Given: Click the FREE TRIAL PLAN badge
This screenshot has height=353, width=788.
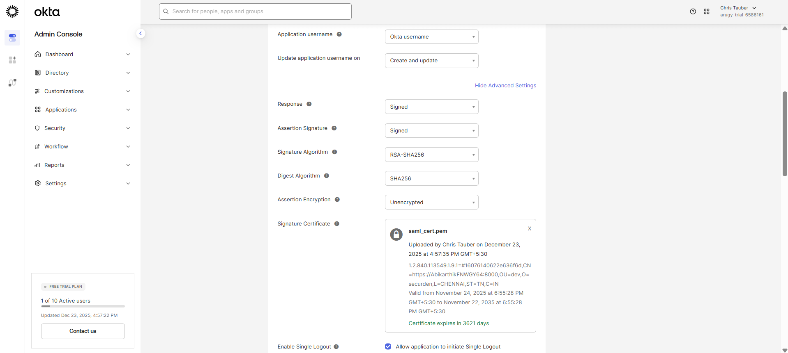Looking at the screenshot, I should coord(63,287).
